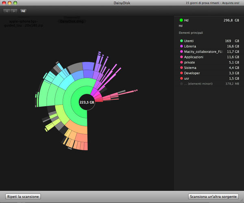Viewport: 244px width, 203px height.
Task: Open the Libreria entry in sidebar
Action: point(191,46)
